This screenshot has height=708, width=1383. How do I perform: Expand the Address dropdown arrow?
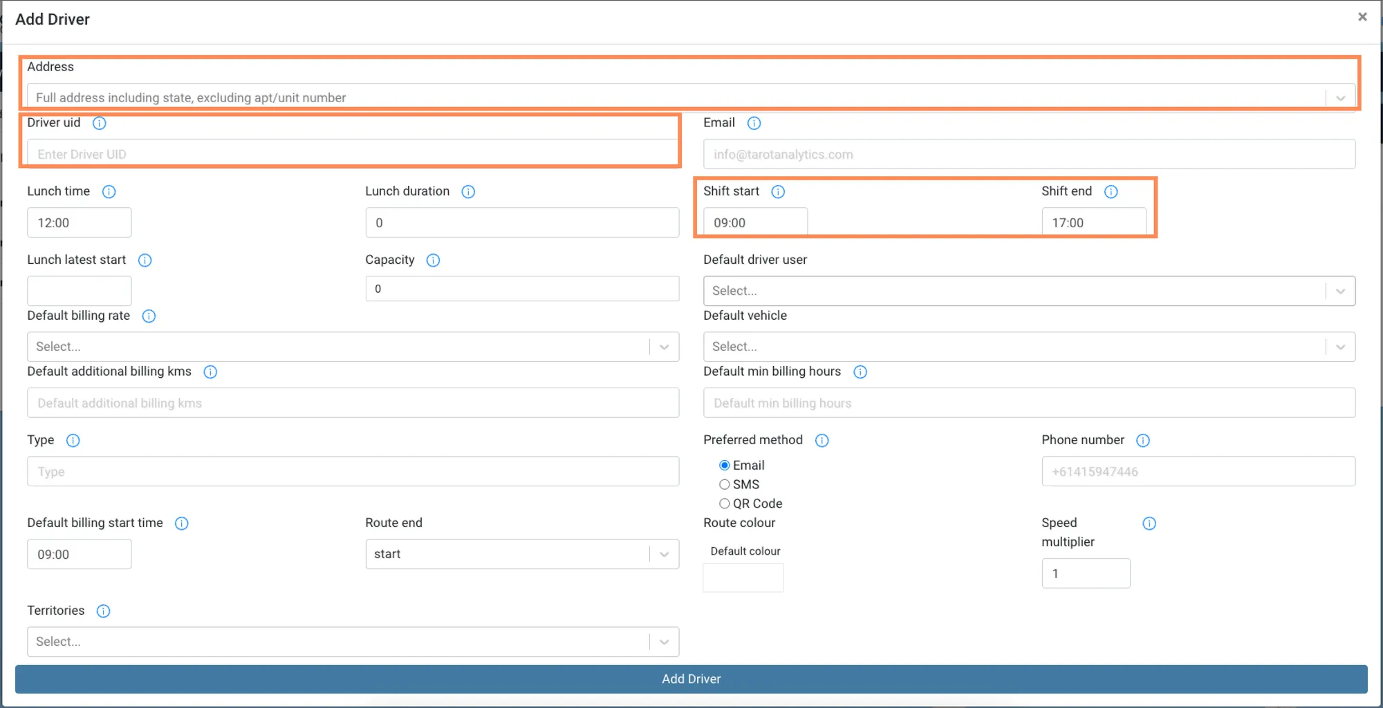pos(1340,98)
